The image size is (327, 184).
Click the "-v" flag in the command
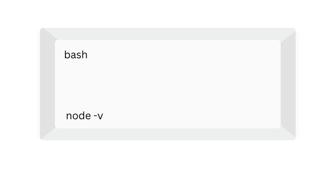[x=98, y=116]
